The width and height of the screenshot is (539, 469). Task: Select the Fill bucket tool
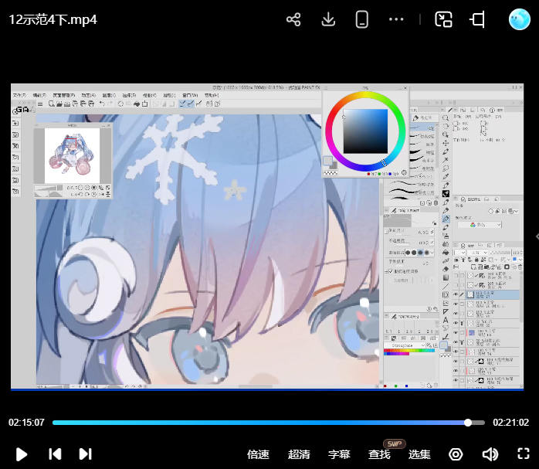(x=446, y=253)
